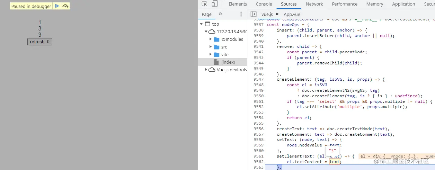The height and width of the screenshot is (170, 435).
Task: Expand the Vue.js devtools node
Action: pos(206,70)
